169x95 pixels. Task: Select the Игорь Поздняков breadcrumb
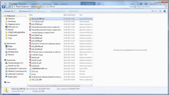(x=22, y=7)
